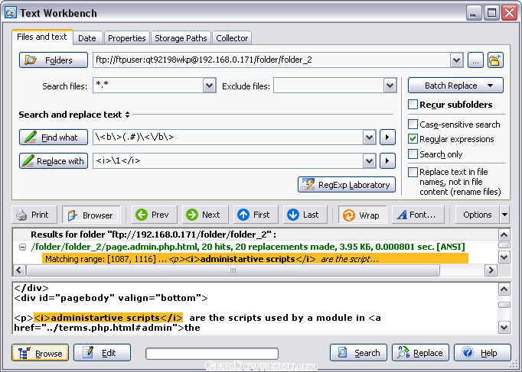Uncheck Regular expressions checkbox
This screenshot has width=522, height=372.
(413, 139)
